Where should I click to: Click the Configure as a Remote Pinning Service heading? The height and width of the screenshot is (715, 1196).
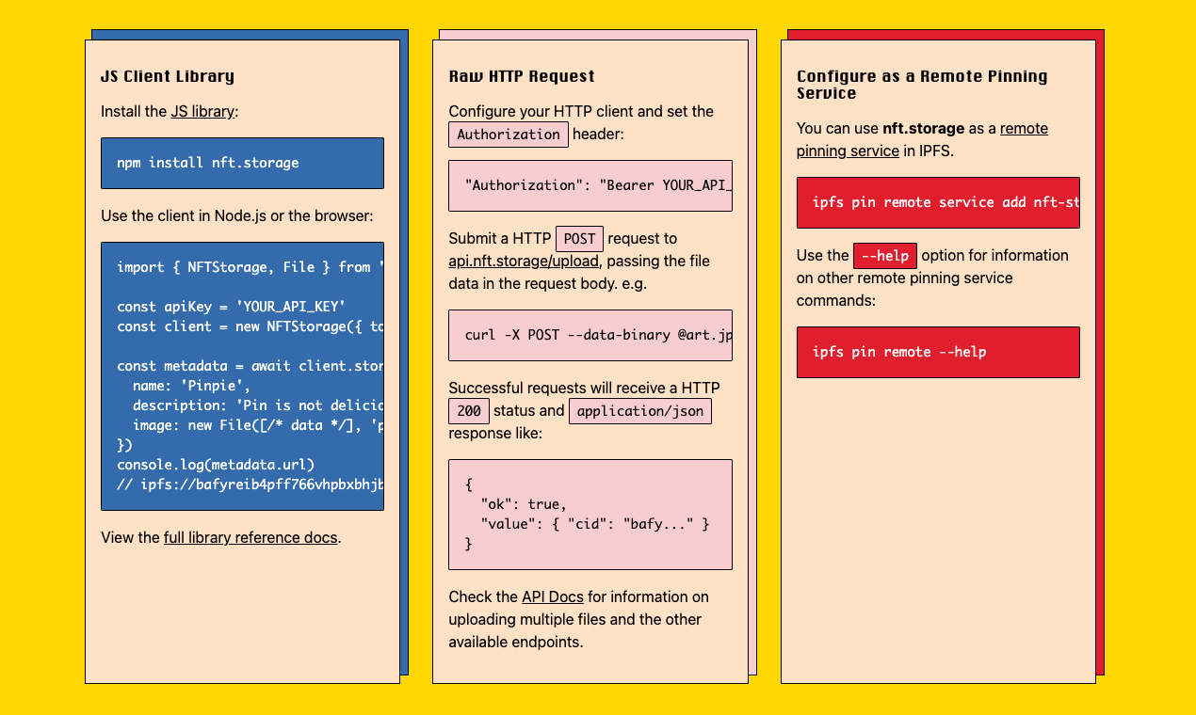(922, 85)
